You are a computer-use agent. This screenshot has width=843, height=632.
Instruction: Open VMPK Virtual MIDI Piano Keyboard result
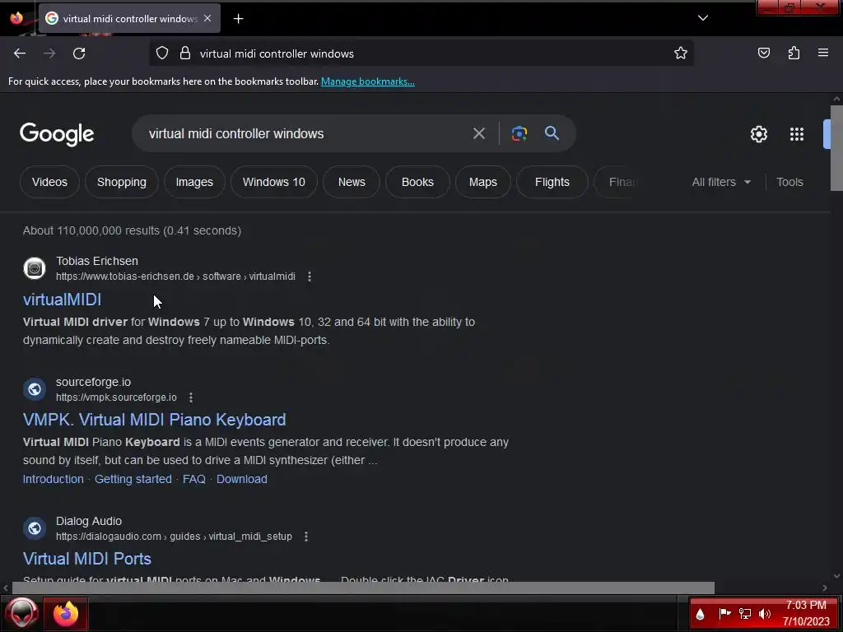tap(154, 420)
